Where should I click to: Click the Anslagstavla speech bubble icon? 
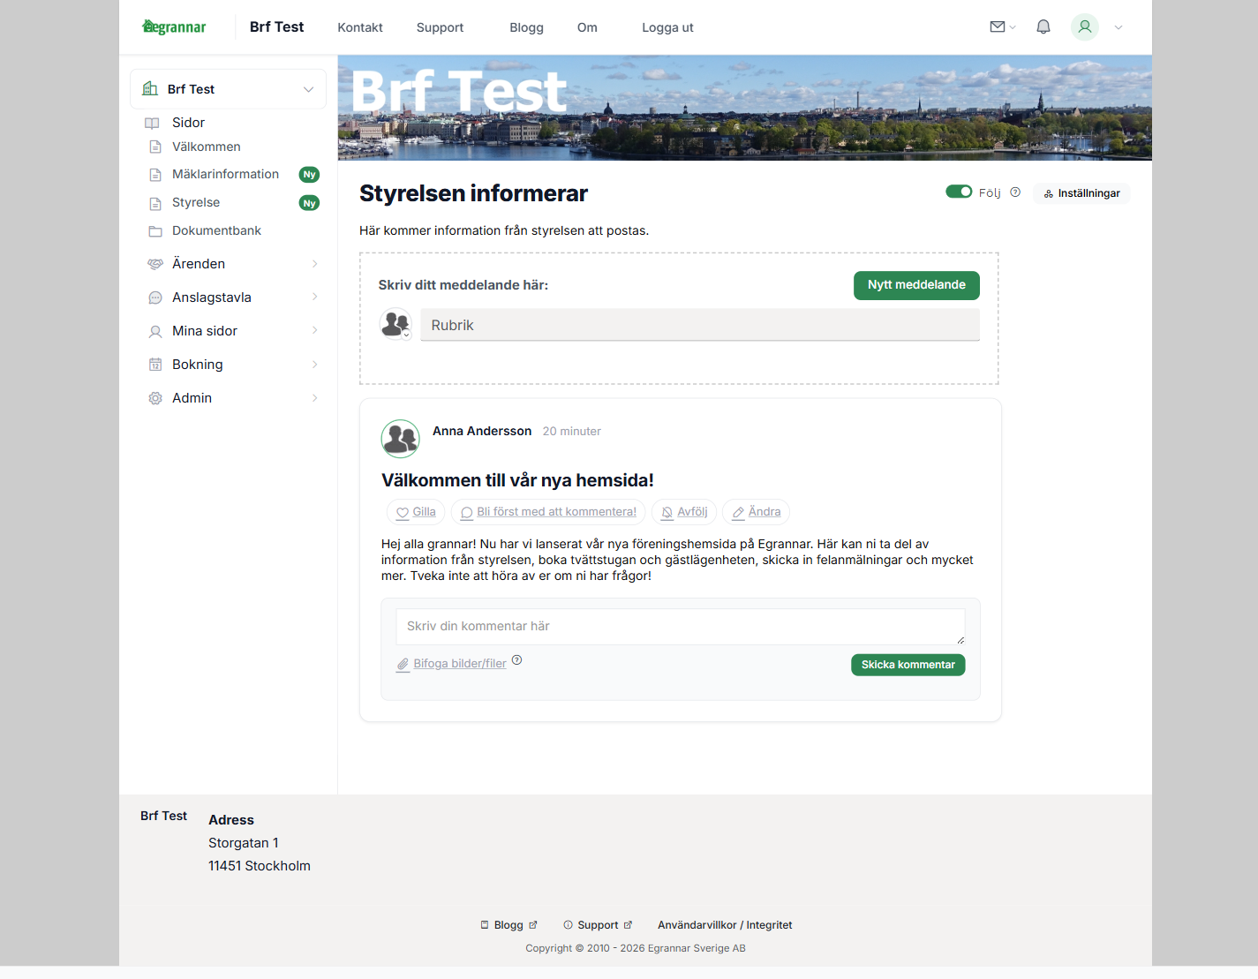(x=155, y=297)
